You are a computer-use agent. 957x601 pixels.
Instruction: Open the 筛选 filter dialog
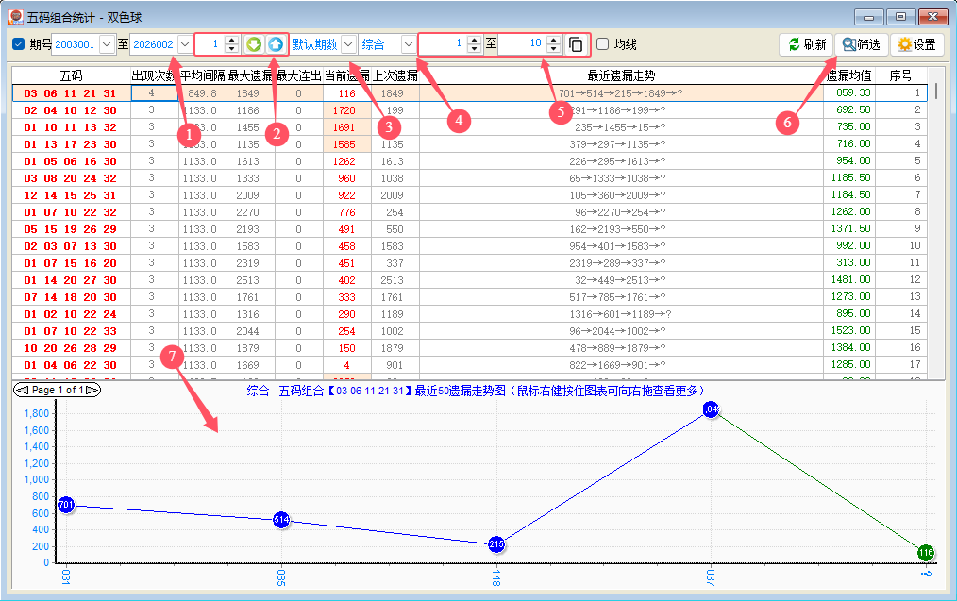[861, 44]
